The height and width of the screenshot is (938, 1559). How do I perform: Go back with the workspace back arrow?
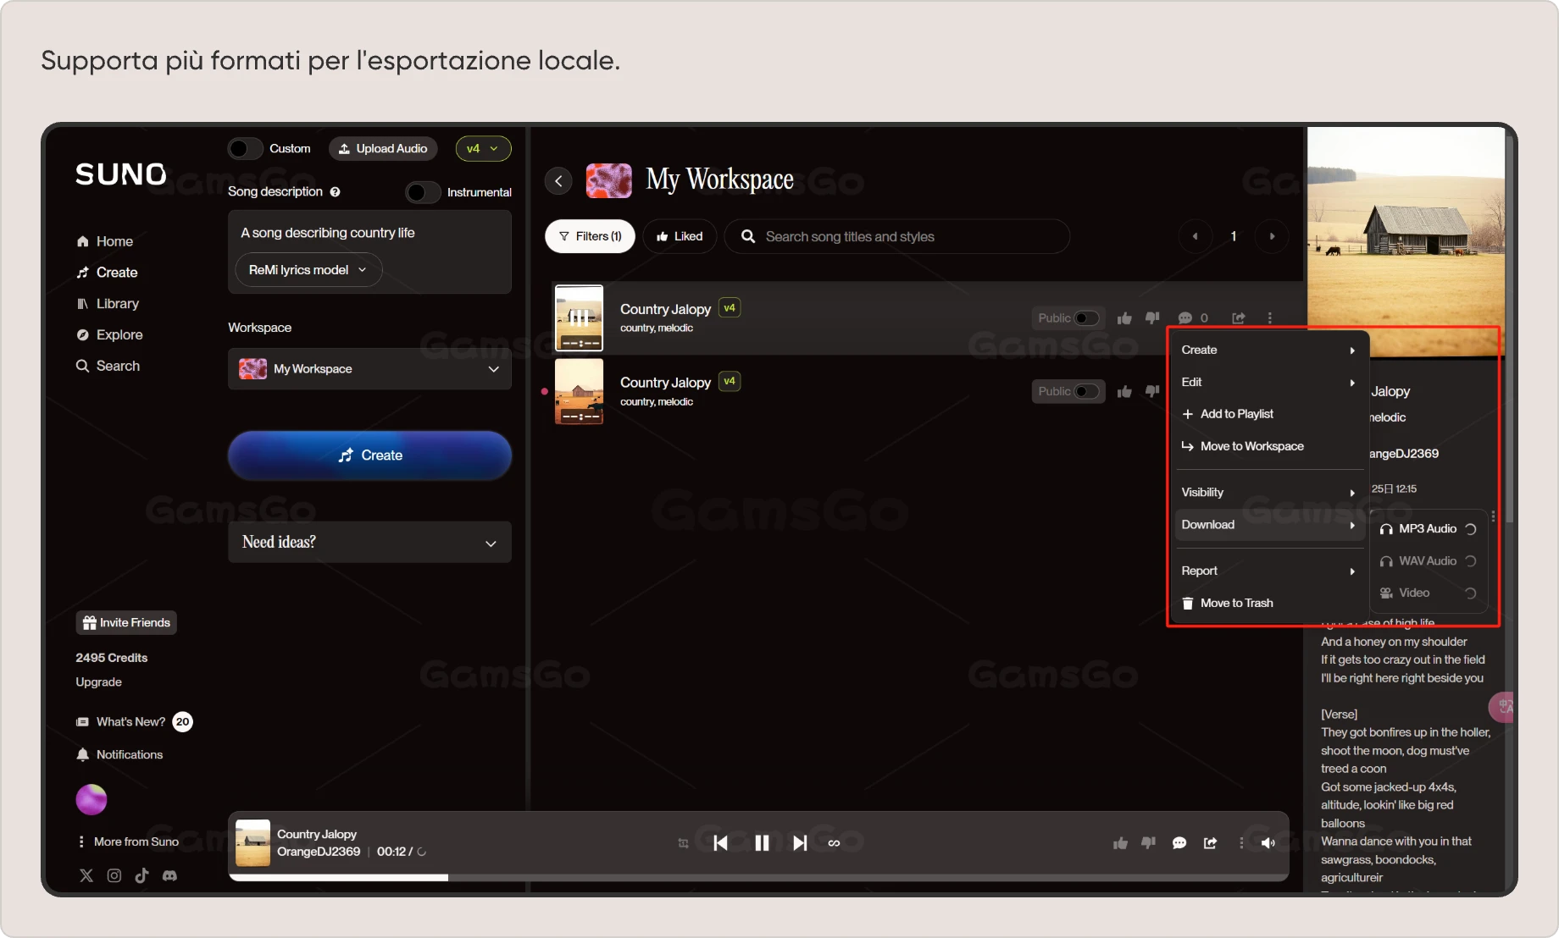(558, 180)
